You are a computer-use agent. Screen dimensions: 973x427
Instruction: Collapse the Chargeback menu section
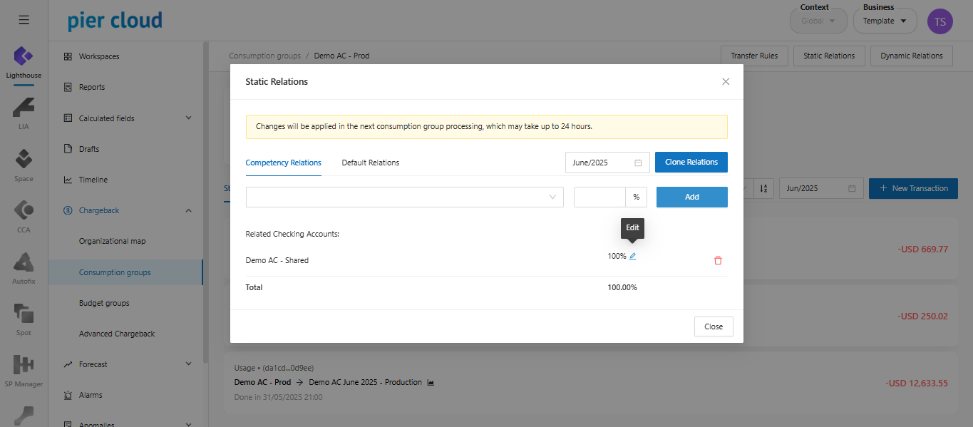point(188,210)
